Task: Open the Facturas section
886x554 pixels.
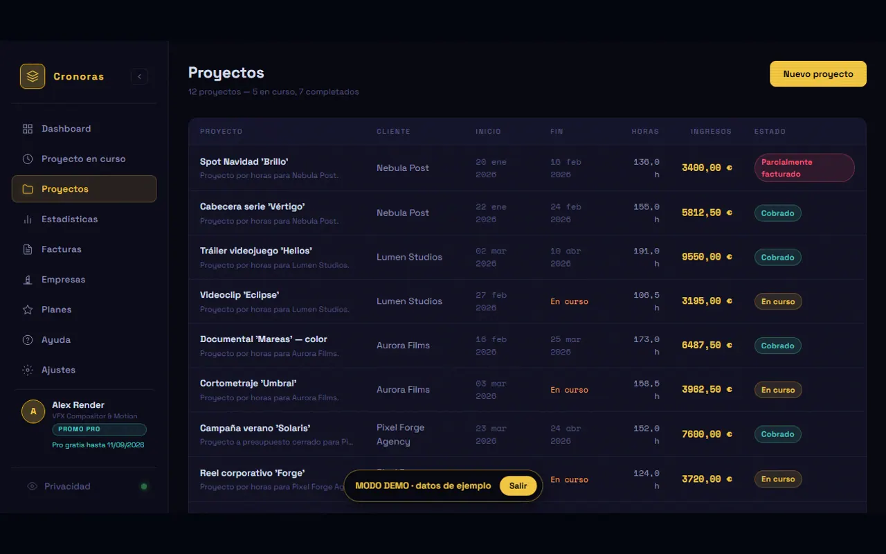Action: (x=84, y=249)
